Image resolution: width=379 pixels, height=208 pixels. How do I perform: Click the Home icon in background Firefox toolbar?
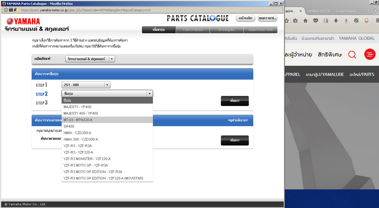[306, 21]
